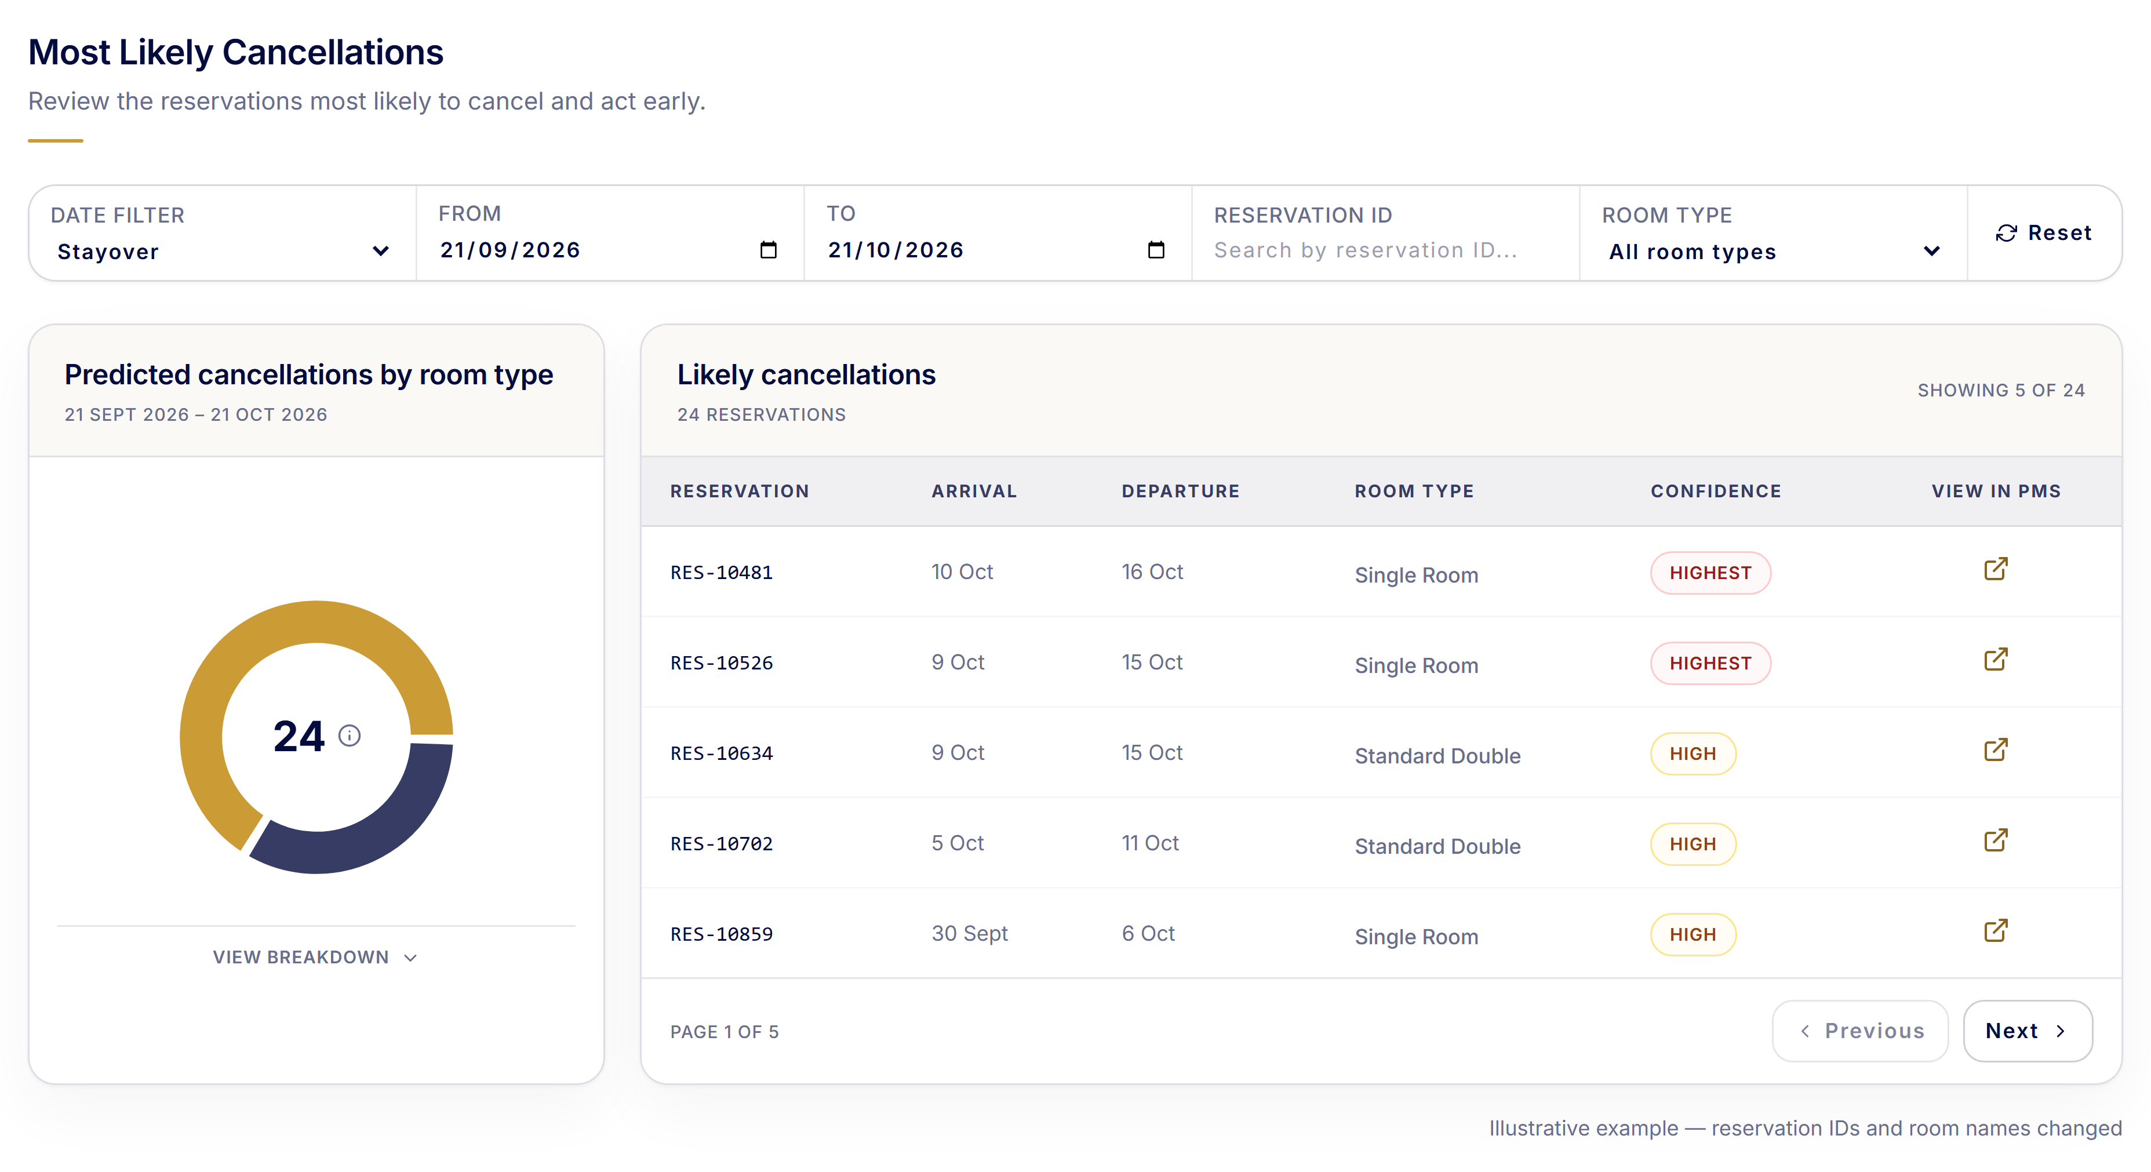Viewport: 2151px width, 1172px height.
Task: Expand the View Breakdown section
Action: (316, 958)
